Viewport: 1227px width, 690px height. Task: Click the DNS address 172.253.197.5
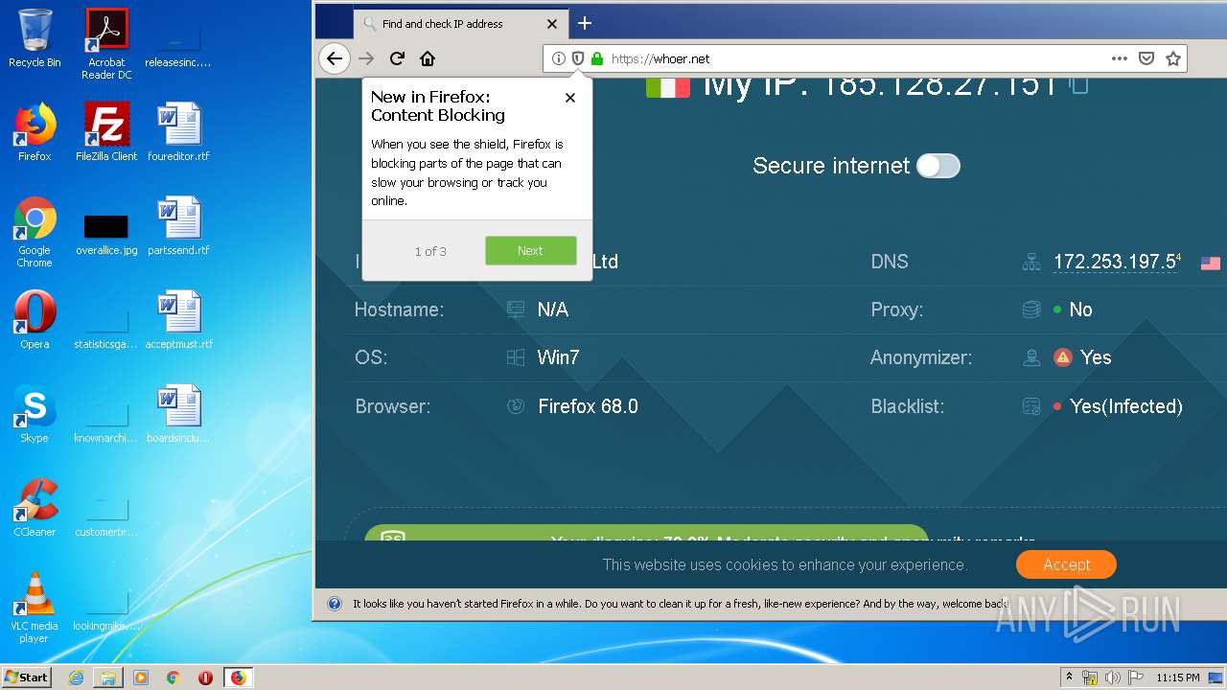coord(1115,262)
